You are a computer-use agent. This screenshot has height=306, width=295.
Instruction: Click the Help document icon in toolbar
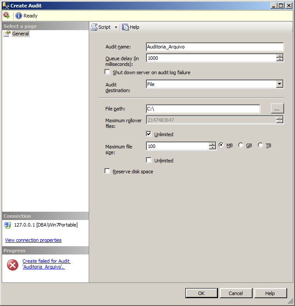click(x=125, y=27)
